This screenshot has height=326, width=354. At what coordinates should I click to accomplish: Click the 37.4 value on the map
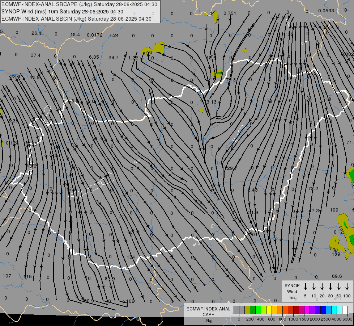[36, 55]
